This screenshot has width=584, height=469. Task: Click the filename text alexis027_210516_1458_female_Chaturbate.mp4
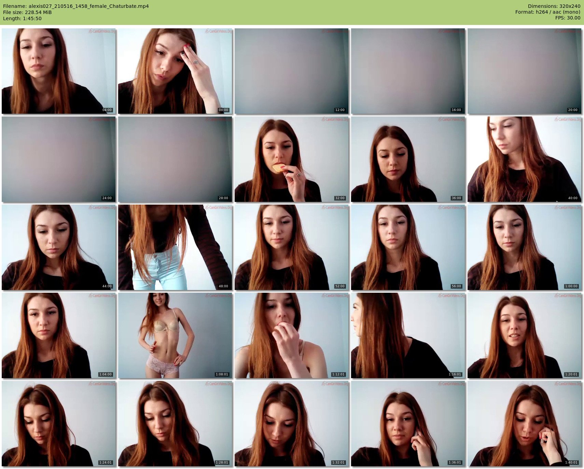click(88, 6)
